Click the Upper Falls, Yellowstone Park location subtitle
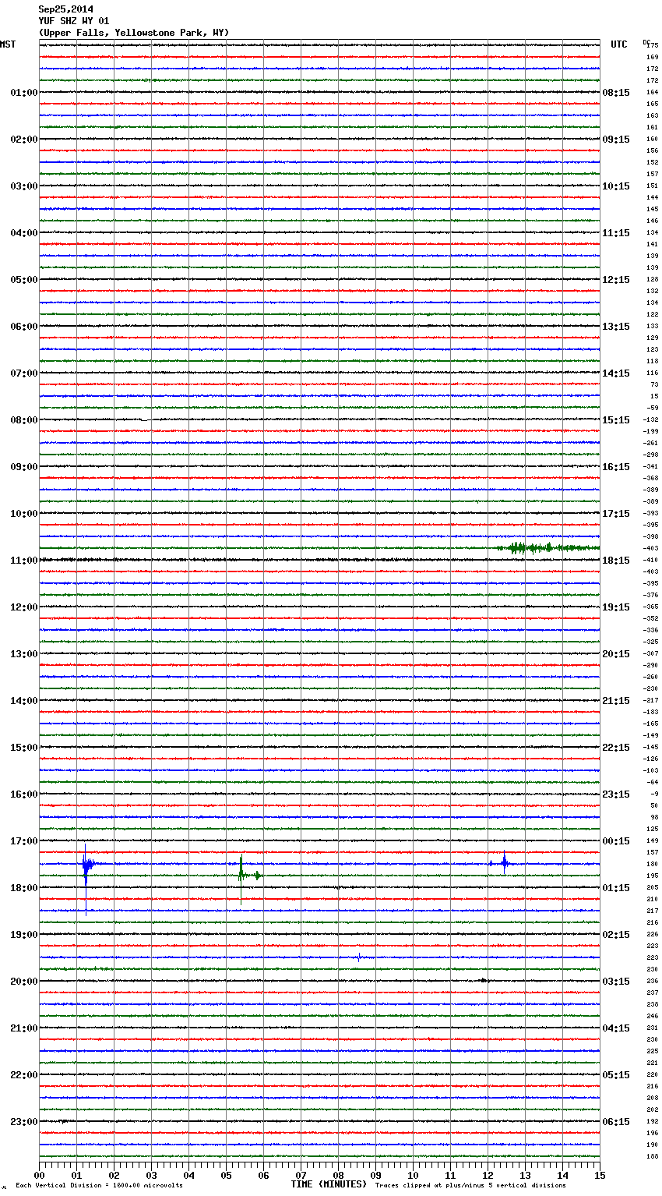This screenshot has height=1196, width=662. [x=133, y=33]
